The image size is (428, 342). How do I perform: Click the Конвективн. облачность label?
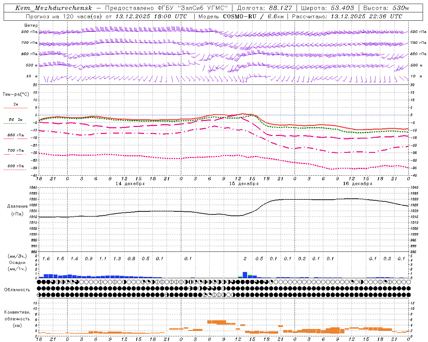coord(17,315)
